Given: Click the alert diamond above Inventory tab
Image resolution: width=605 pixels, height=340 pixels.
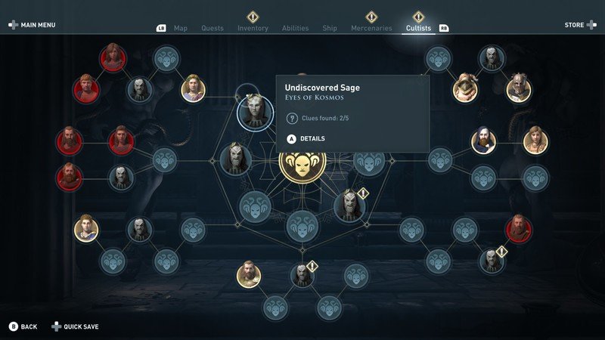Looking at the screenshot, I should pyautogui.click(x=253, y=17).
